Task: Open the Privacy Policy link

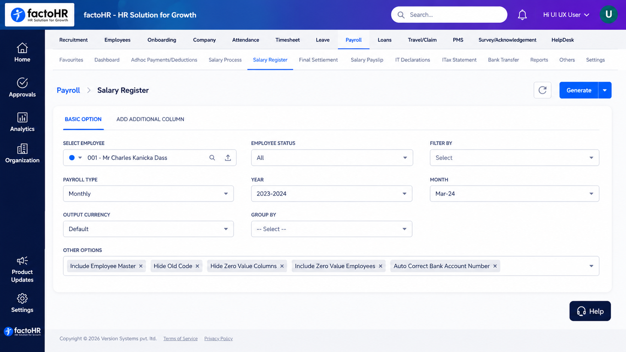Action: click(218, 339)
